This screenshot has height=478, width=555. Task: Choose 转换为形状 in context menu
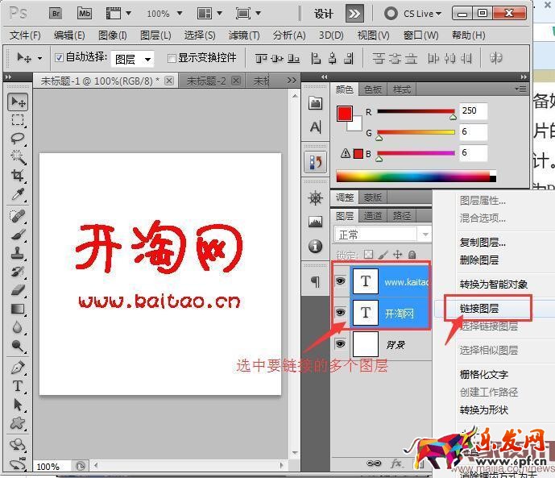coord(484,410)
